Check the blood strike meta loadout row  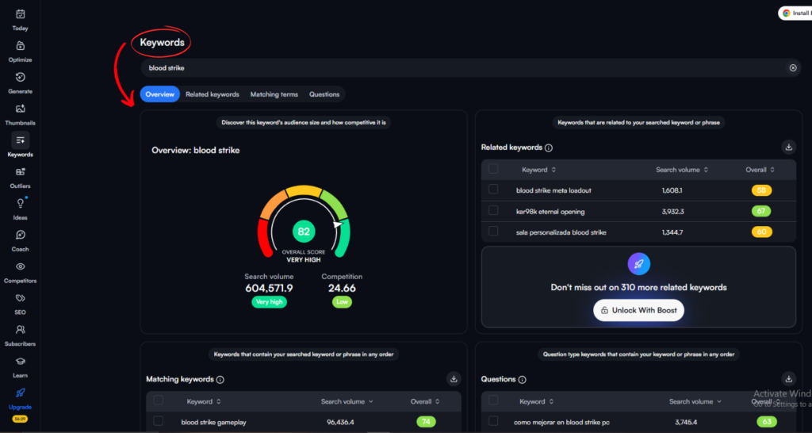[493, 190]
